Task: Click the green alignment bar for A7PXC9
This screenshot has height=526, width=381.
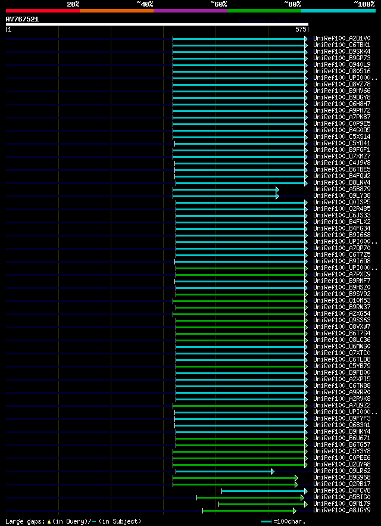Action: pos(242,275)
